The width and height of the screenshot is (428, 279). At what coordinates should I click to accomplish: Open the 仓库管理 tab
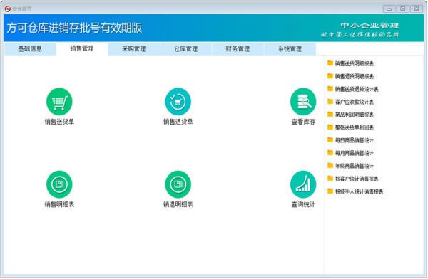pyautogui.click(x=186, y=49)
